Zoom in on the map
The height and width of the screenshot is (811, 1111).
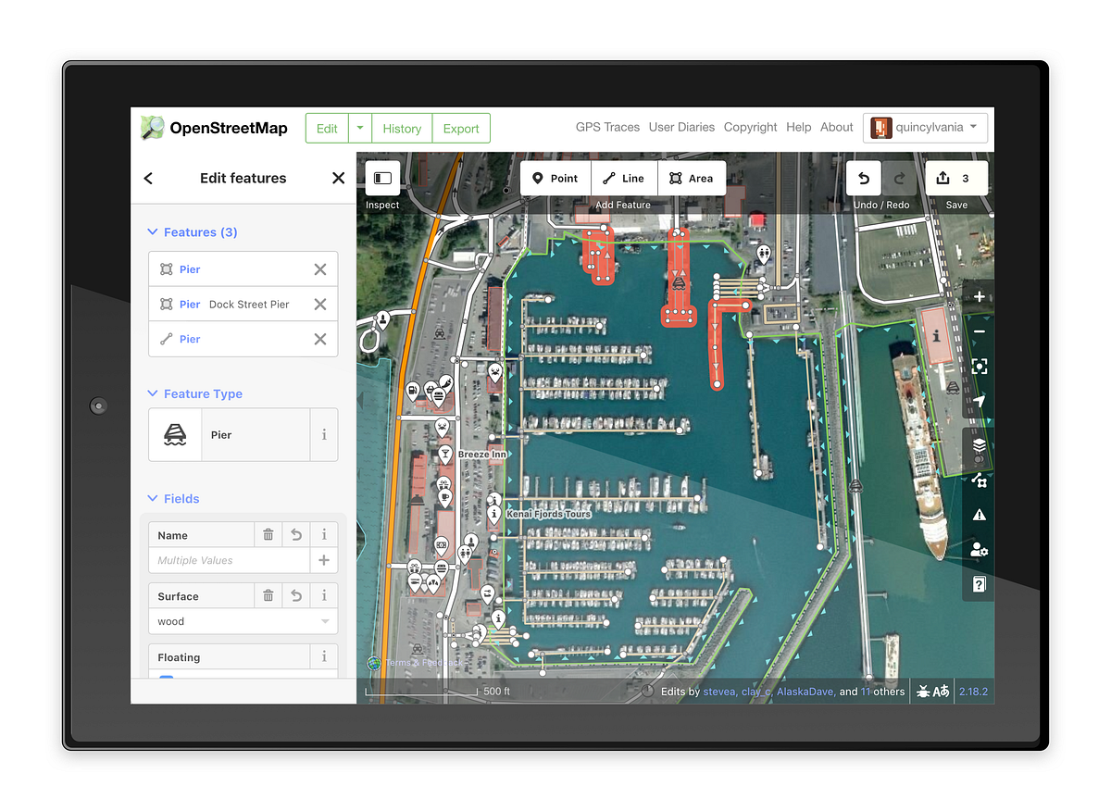coord(979,296)
